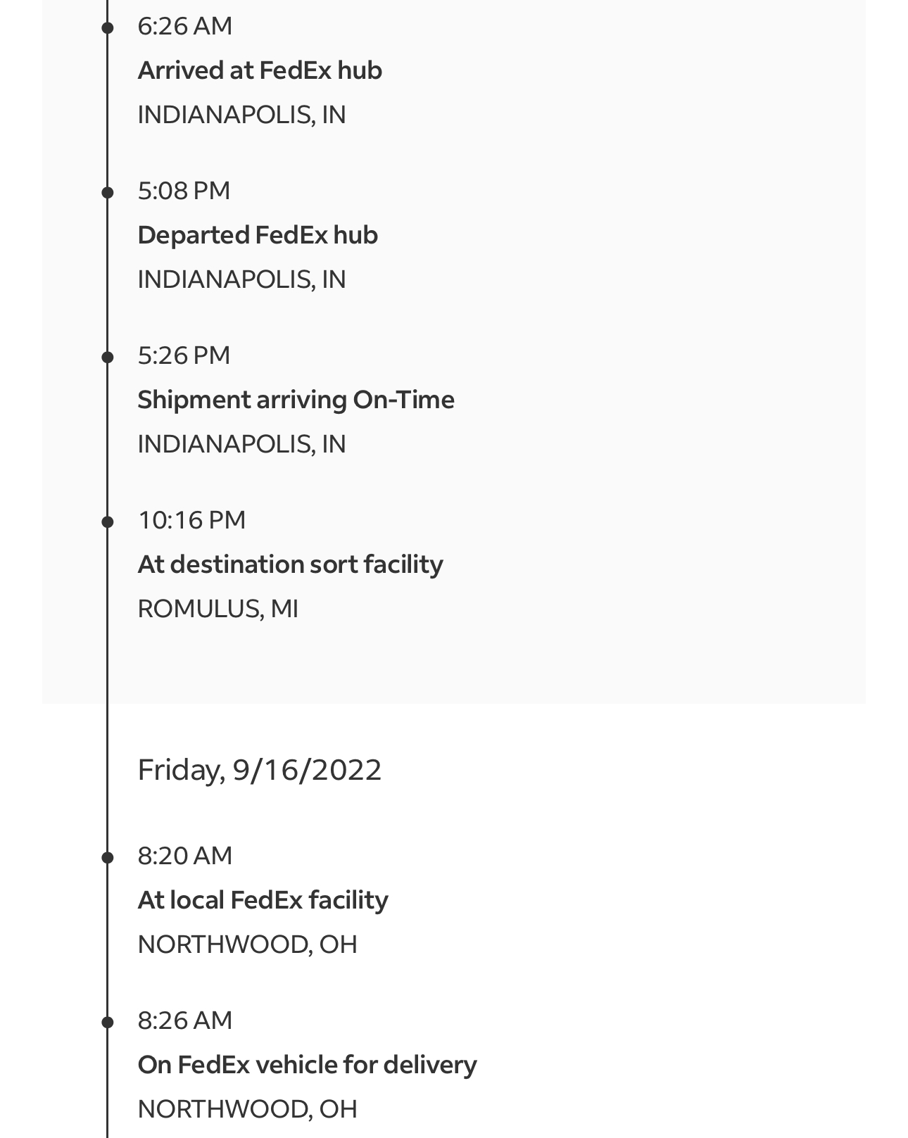Click the 10:16 PM timeline dot
This screenshot has height=1138, width=908.
tap(108, 521)
